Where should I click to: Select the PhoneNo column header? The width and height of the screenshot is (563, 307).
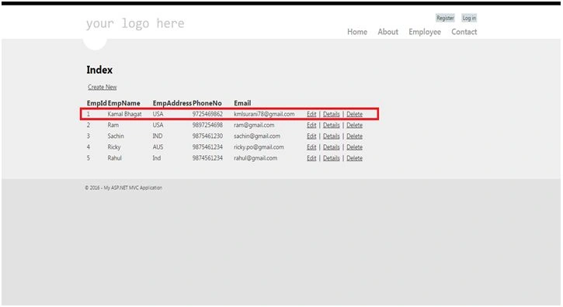coord(207,103)
